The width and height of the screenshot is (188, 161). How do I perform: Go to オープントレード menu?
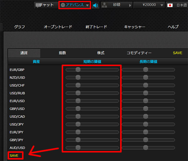(x=58, y=27)
